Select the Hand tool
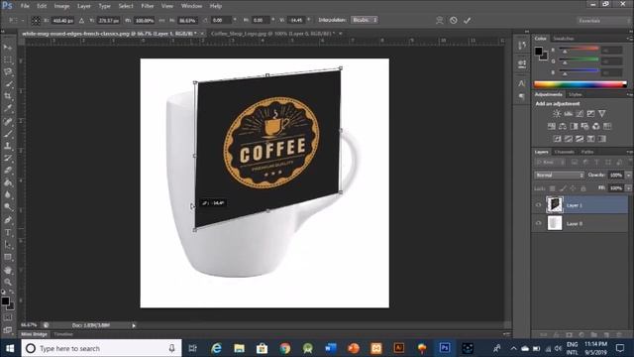The height and width of the screenshot is (357, 634). click(8, 270)
